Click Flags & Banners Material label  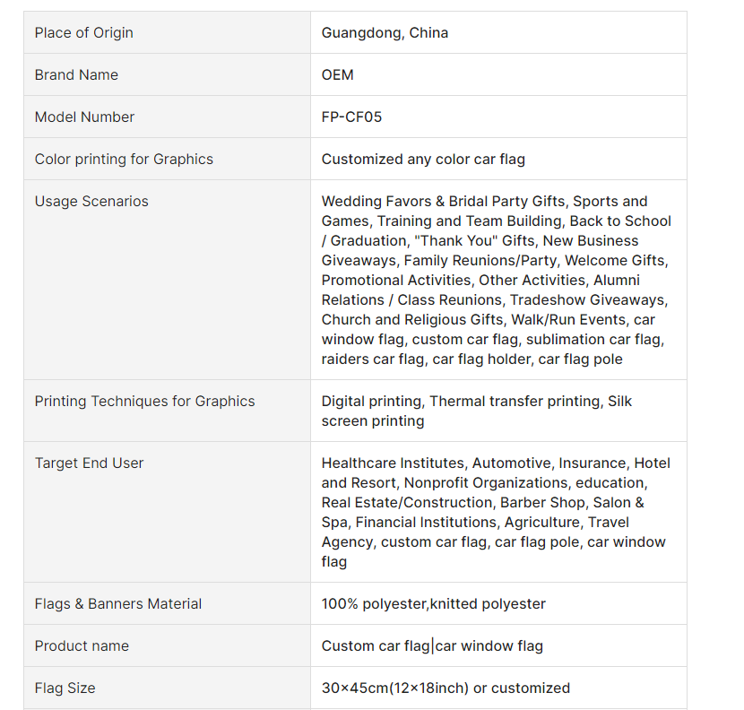[x=118, y=604]
